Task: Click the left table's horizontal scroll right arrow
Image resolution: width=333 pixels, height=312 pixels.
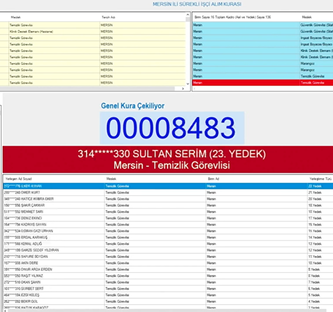Action: pyautogui.click(x=183, y=89)
